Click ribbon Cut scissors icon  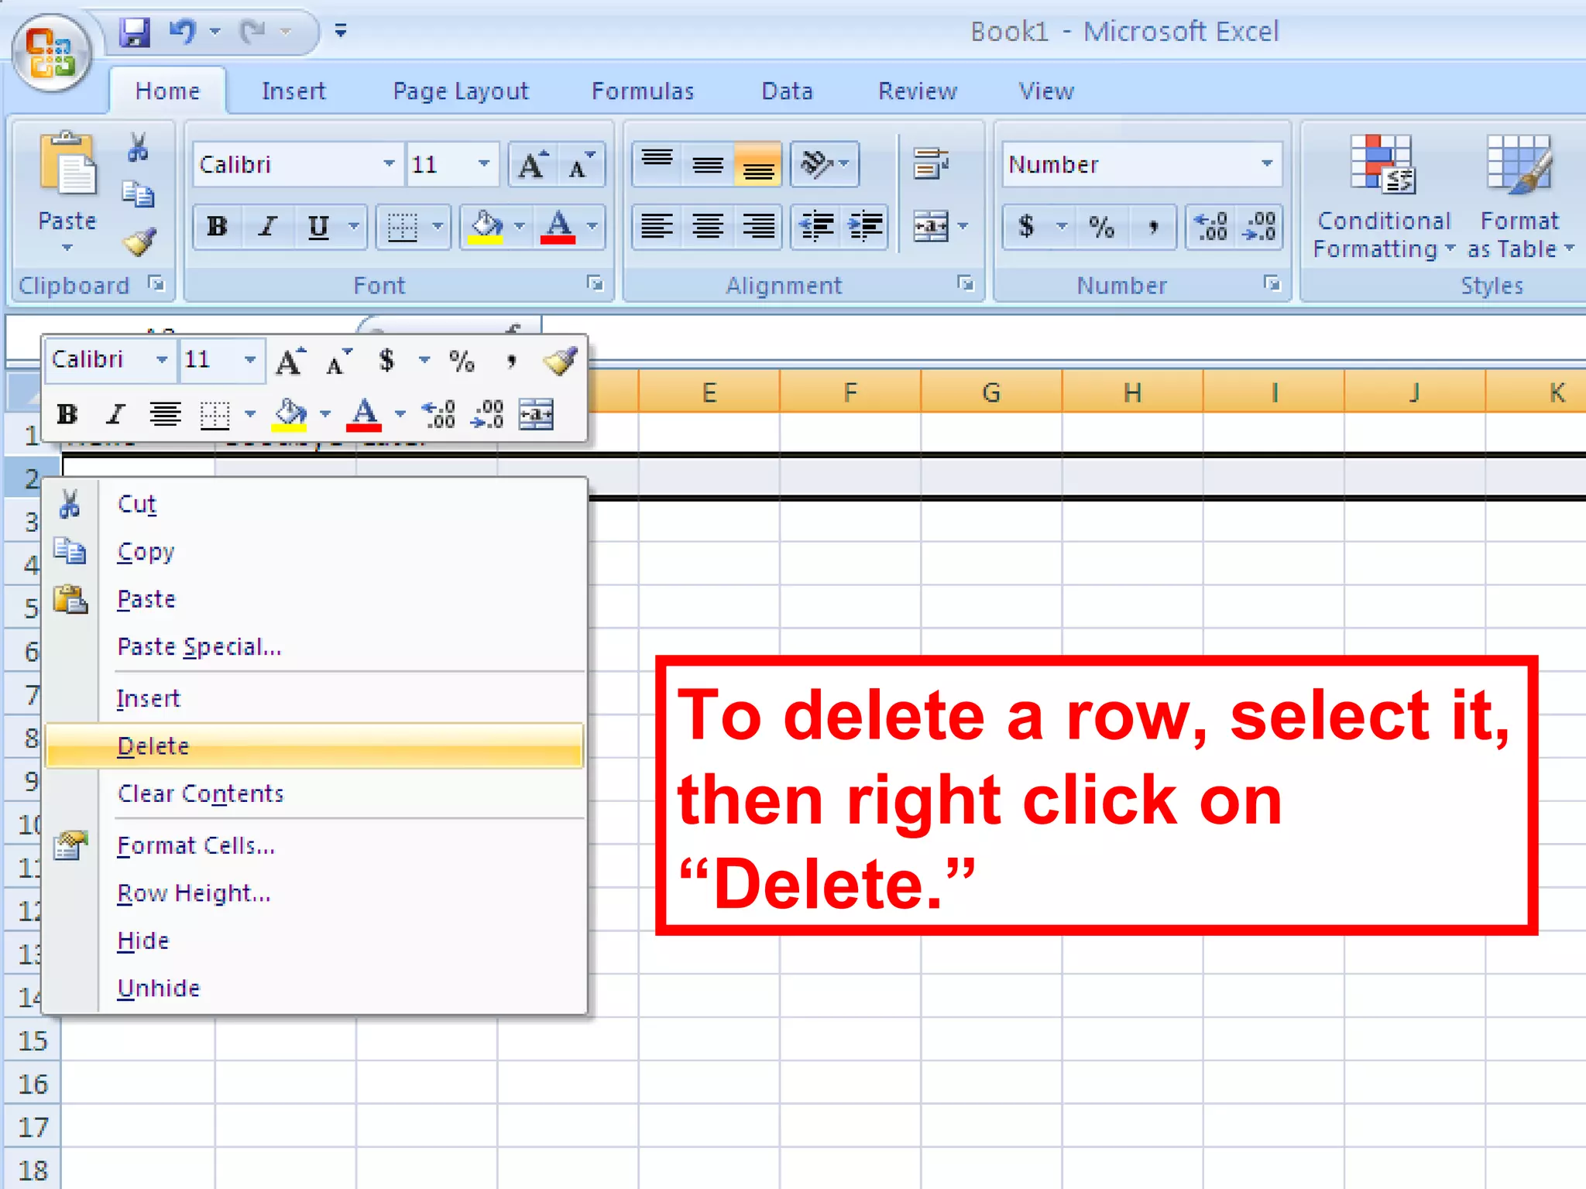pyautogui.click(x=138, y=147)
